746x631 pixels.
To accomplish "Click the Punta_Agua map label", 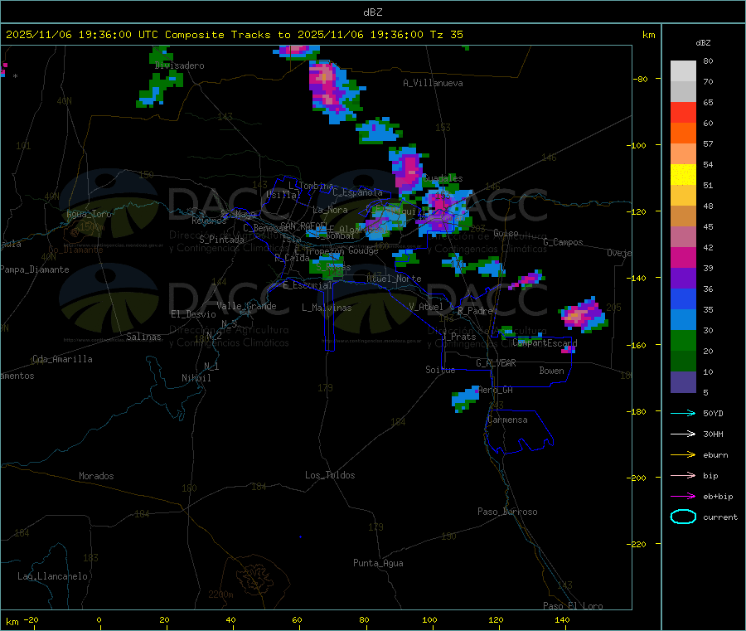I will [x=378, y=563].
